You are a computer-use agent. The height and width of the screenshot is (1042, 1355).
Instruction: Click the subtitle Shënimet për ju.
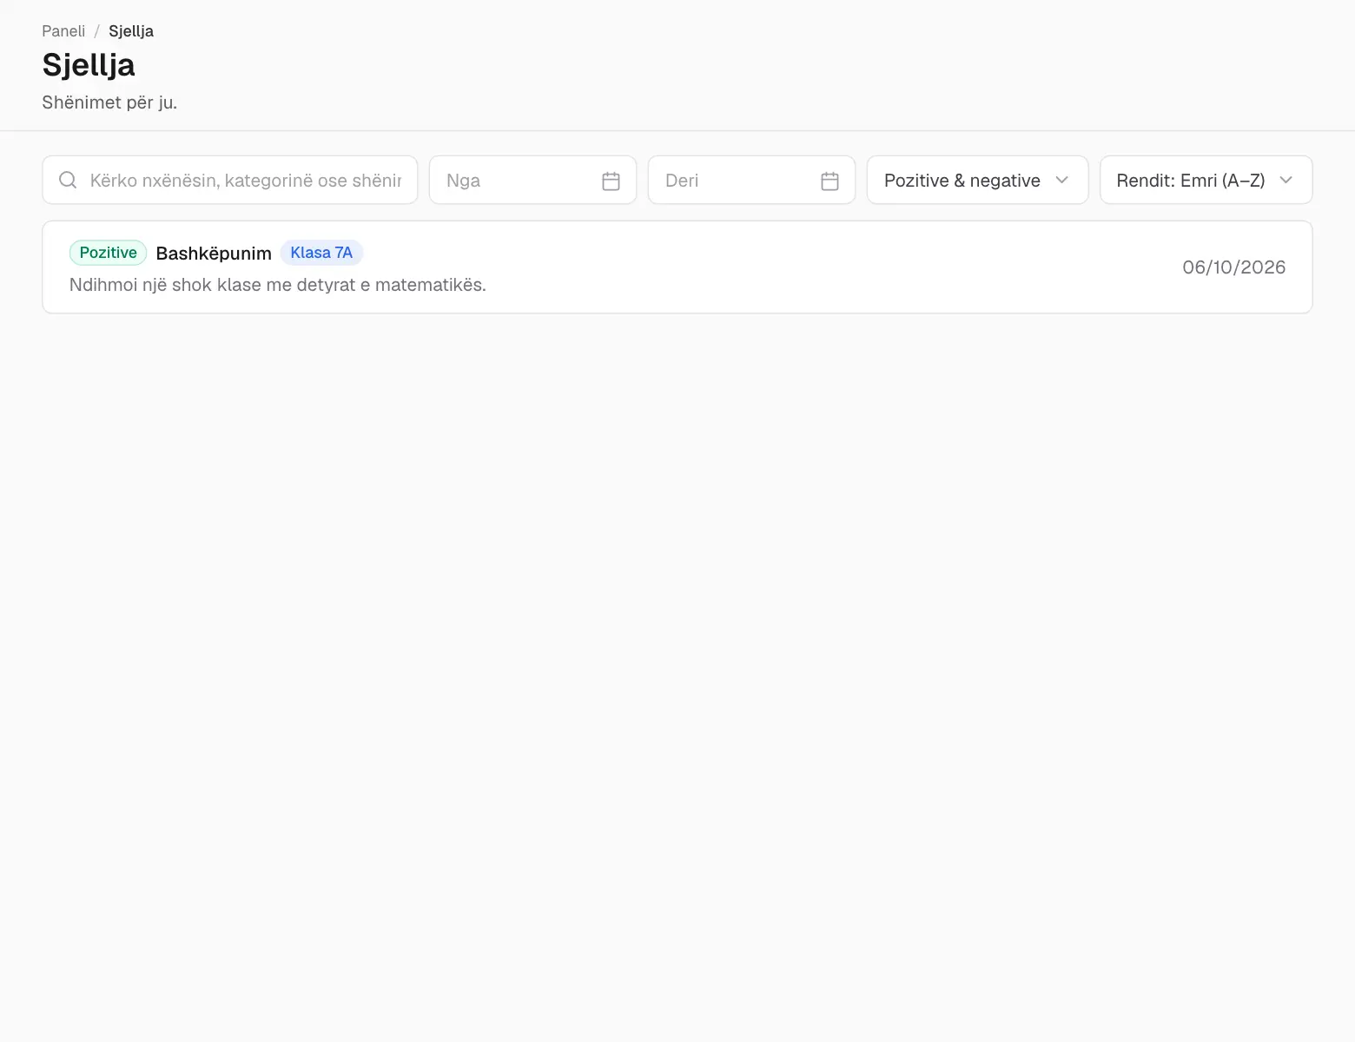(109, 102)
